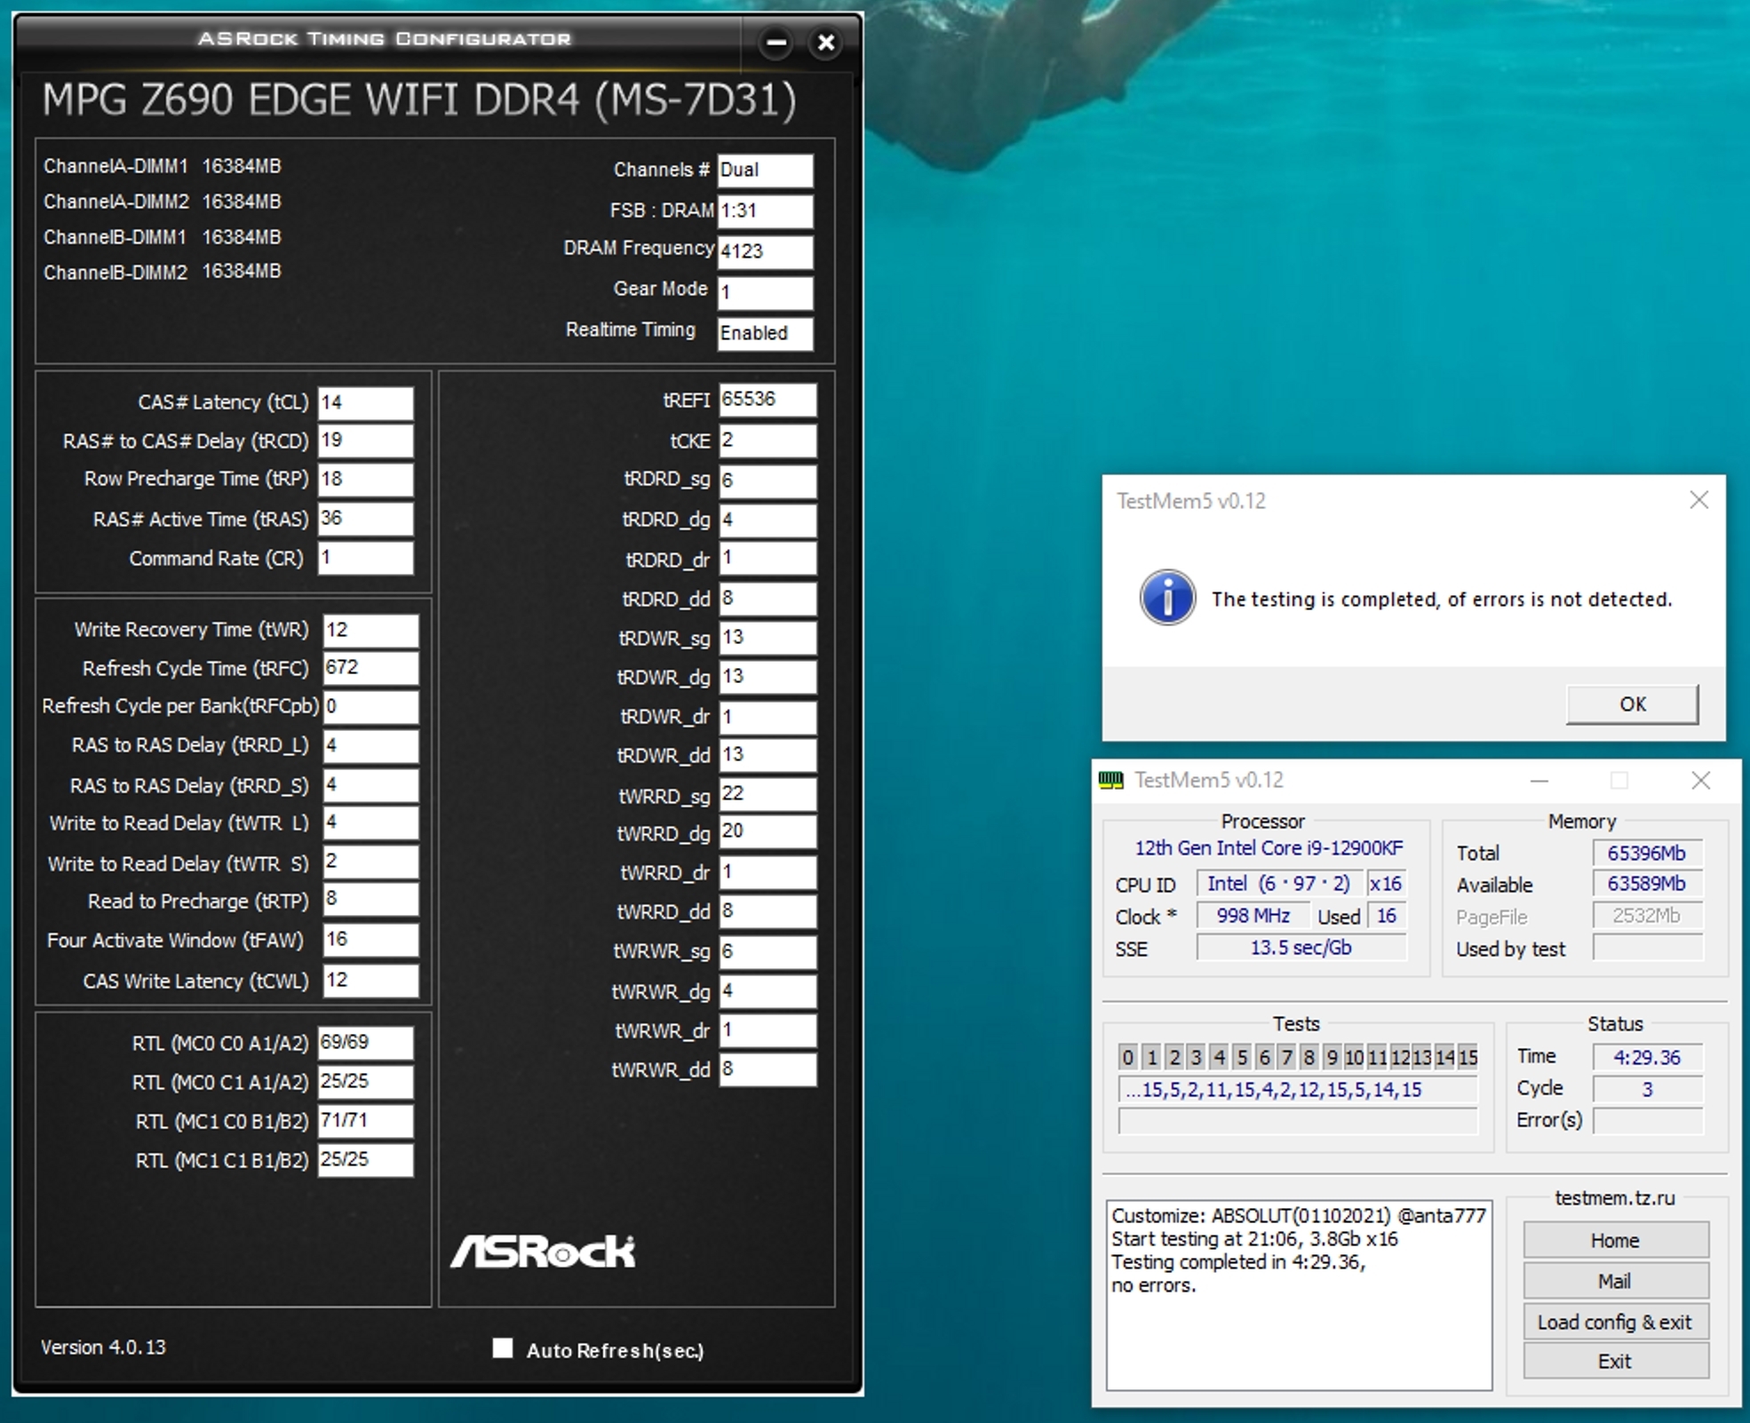This screenshot has height=1423, width=1750.
Task: Select the Realtime Timing field showing Enabled
Action: [x=765, y=333]
